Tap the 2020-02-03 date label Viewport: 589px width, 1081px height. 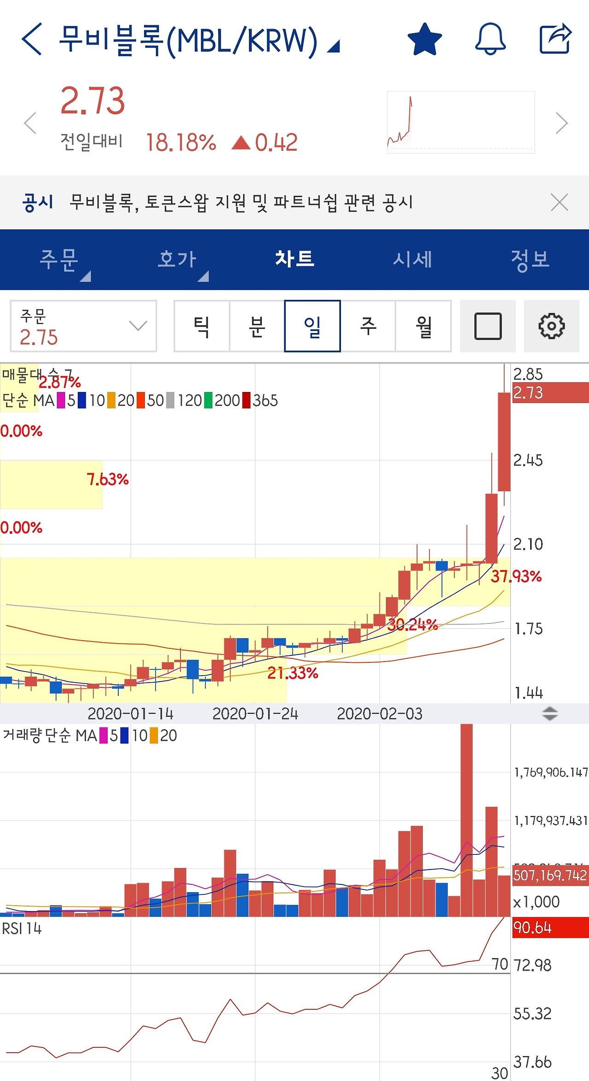380,713
